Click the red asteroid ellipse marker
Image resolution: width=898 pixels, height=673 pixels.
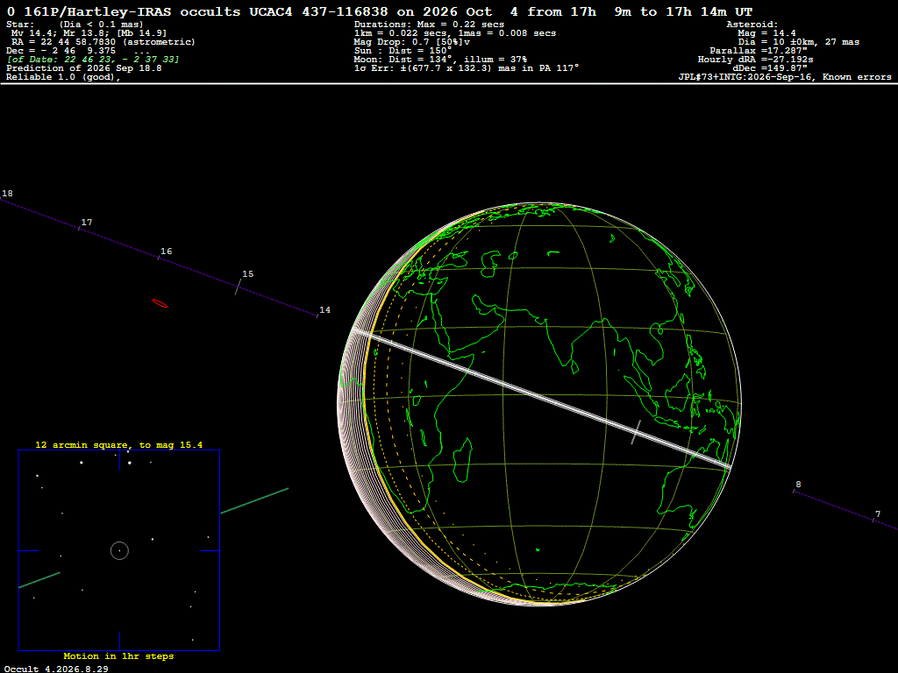tap(160, 303)
